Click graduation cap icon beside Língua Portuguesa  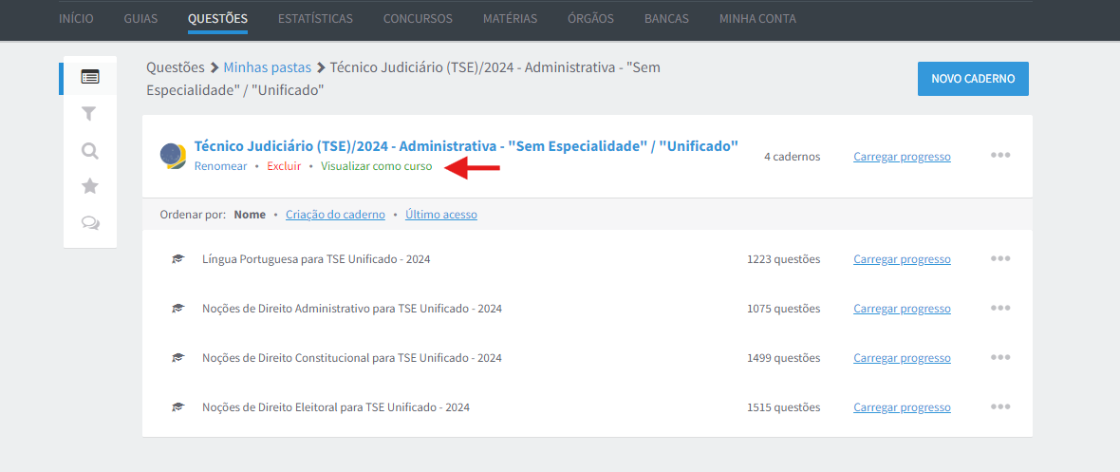coord(177,259)
